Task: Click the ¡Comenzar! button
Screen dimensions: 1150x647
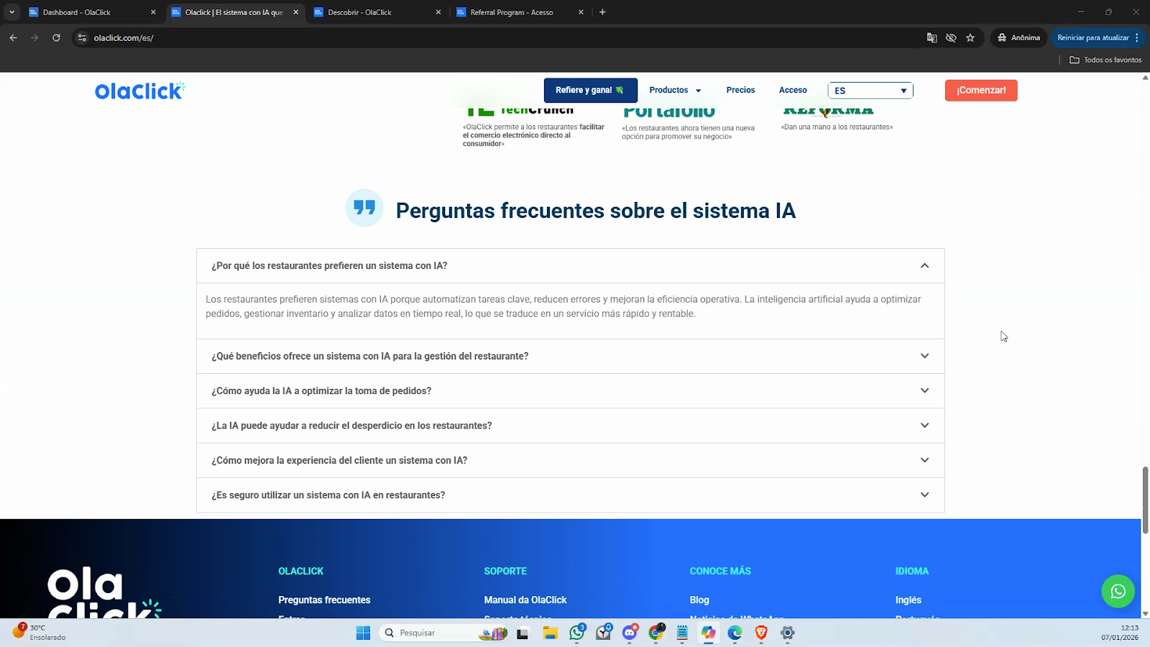Action: click(980, 91)
